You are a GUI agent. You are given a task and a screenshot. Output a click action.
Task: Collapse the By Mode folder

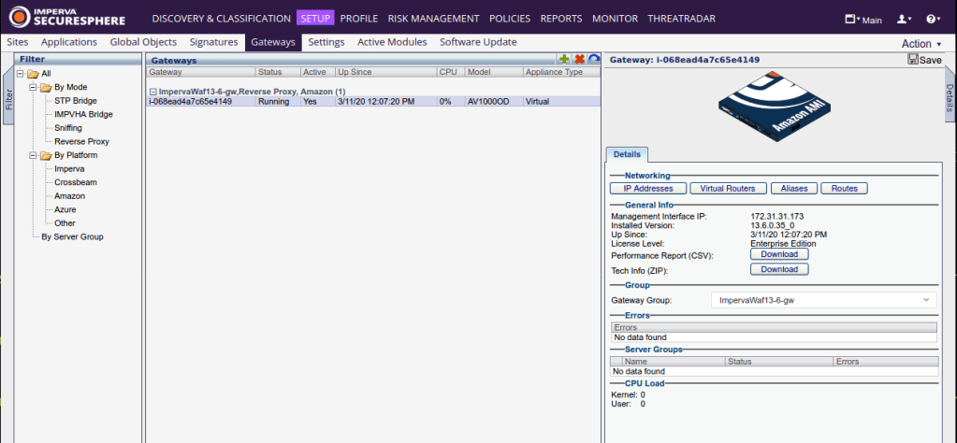coord(33,87)
